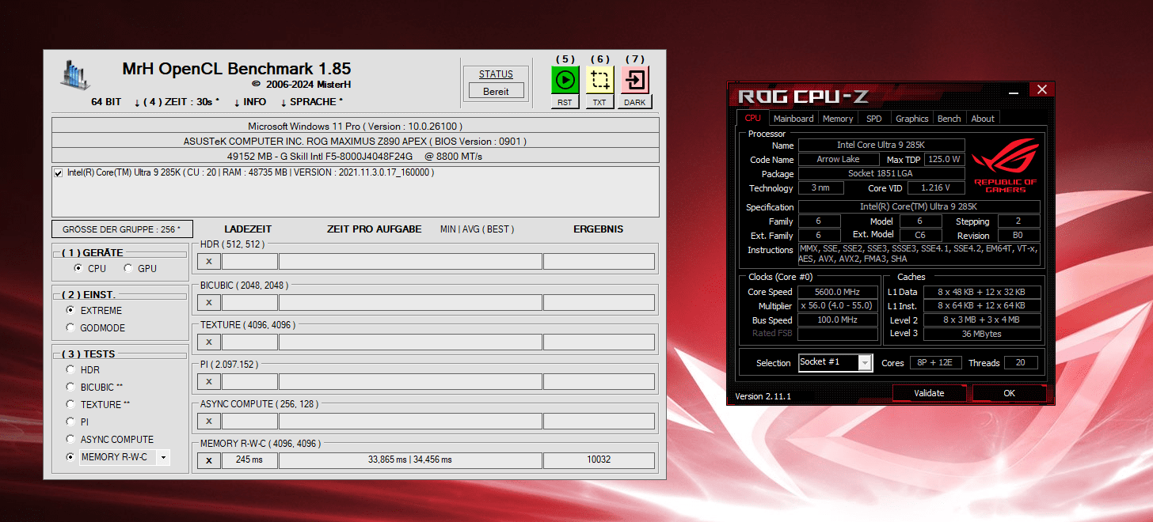Viewport: 1153px width, 522px height.
Task: Click the STATUS heading label
Action: coord(496,74)
